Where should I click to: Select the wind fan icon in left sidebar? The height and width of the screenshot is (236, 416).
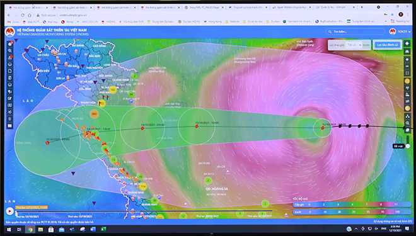[x=10, y=112]
